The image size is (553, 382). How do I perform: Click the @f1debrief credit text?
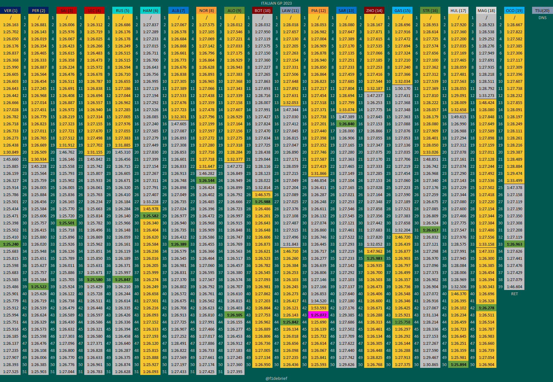(x=276, y=378)
